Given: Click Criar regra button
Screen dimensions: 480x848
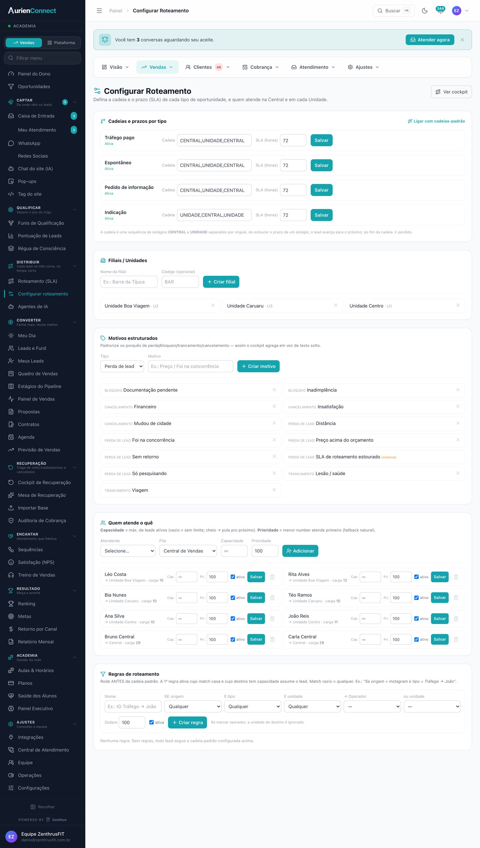Looking at the screenshot, I should (187, 722).
